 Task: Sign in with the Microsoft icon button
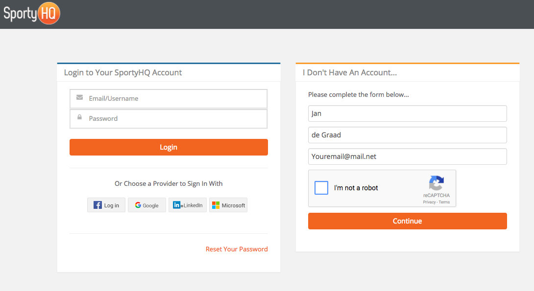228,205
